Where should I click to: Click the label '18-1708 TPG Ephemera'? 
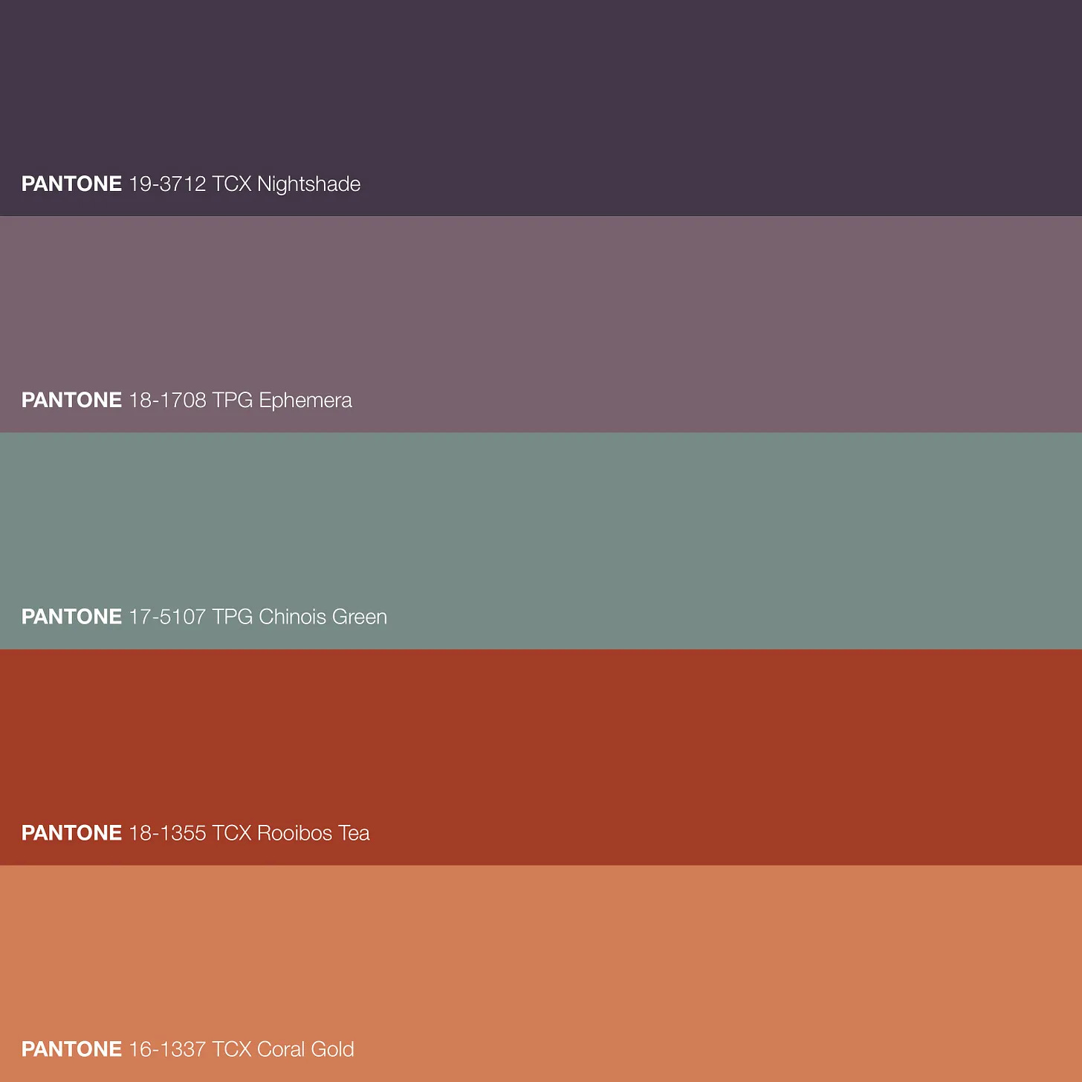(x=240, y=401)
